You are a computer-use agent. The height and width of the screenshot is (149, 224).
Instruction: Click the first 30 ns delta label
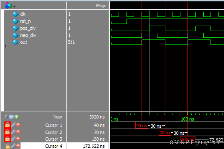(156, 126)
